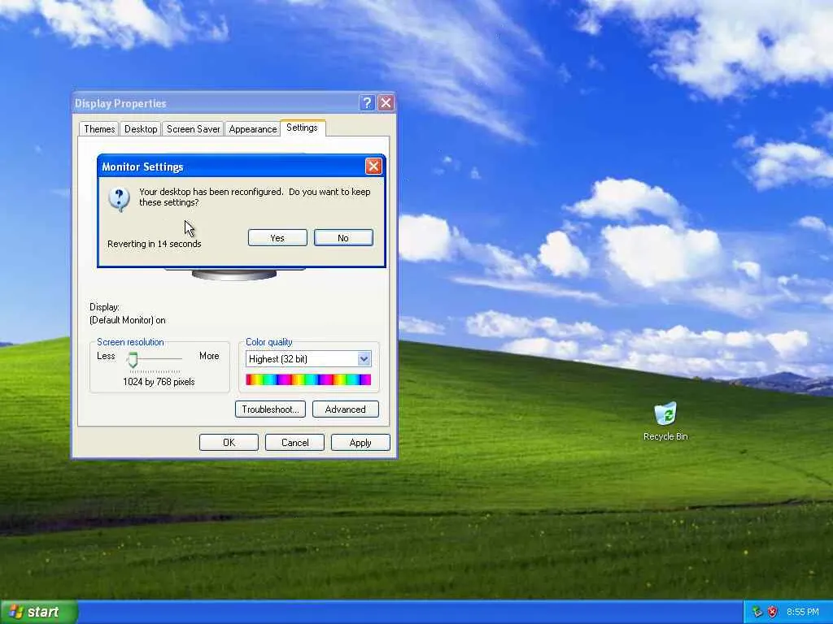
Task: Click the '(Default Monitor) on' text
Action: tap(128, 320)
